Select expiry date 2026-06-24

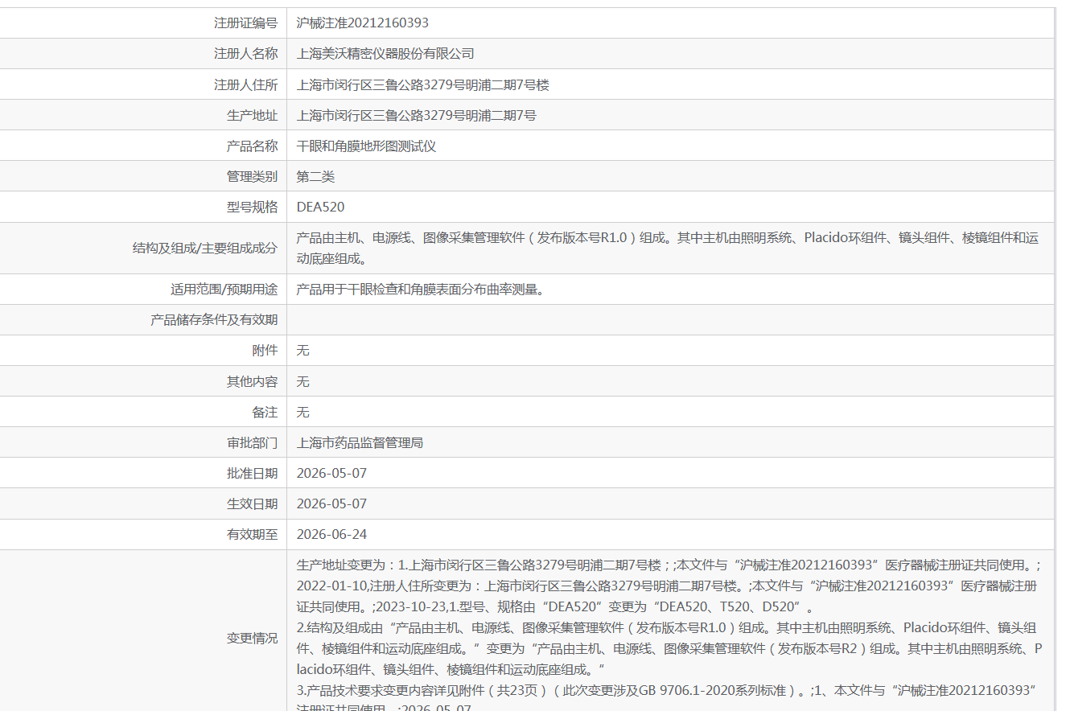pyautogui.click(x=331, y=534)
